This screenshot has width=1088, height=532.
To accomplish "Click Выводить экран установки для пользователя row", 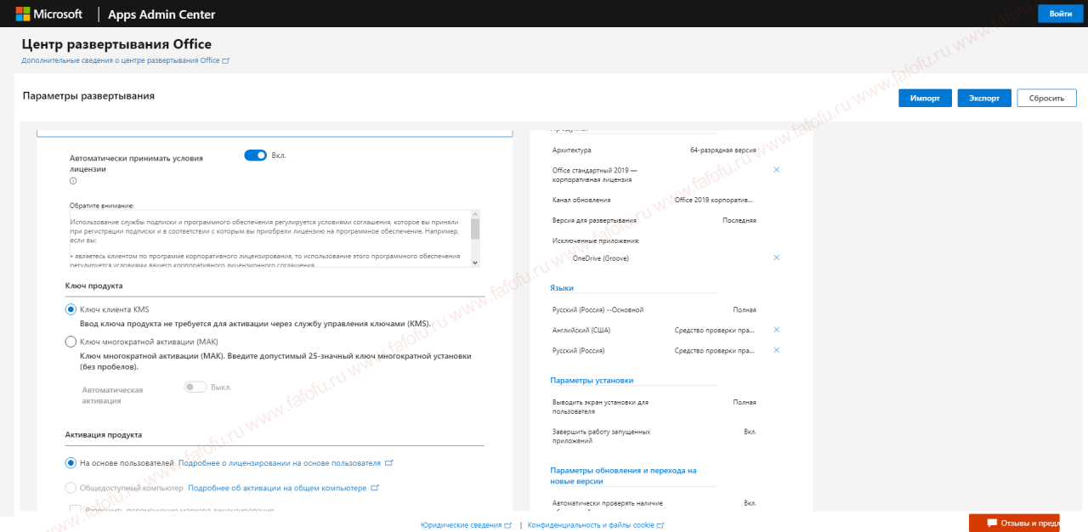I will pos(654,406).
